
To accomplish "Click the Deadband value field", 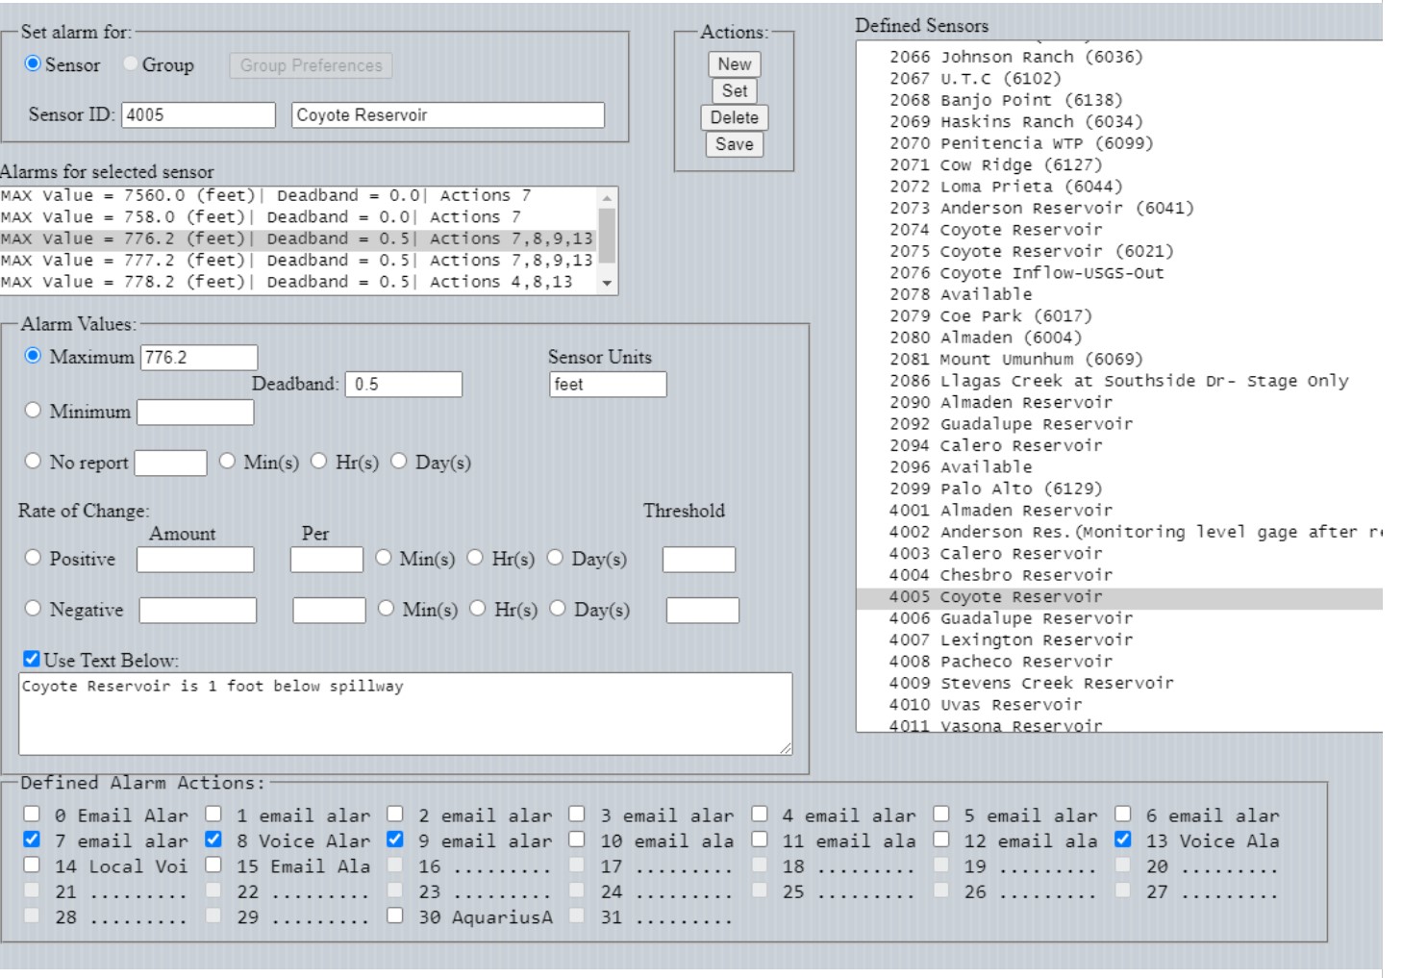I will click(x=403, y=385).
